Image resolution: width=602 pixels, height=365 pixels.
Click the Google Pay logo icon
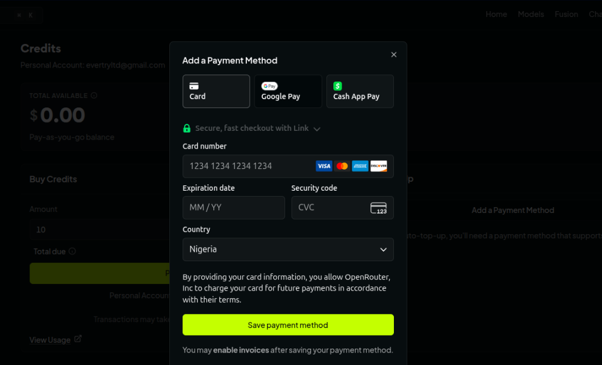point(269,86)
